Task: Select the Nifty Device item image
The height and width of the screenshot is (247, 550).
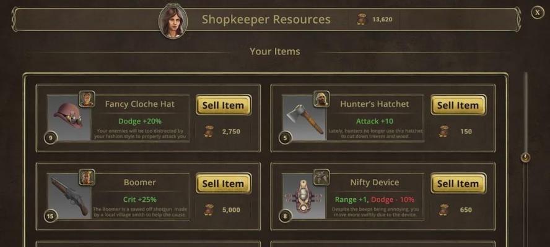Action: coord(305,196)
